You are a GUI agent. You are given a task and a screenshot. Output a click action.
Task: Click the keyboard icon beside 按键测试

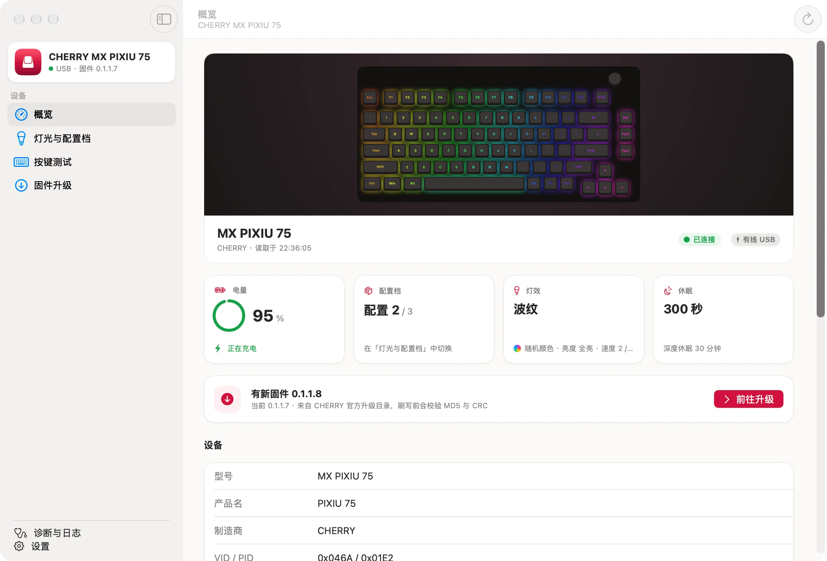click(21, 162)
